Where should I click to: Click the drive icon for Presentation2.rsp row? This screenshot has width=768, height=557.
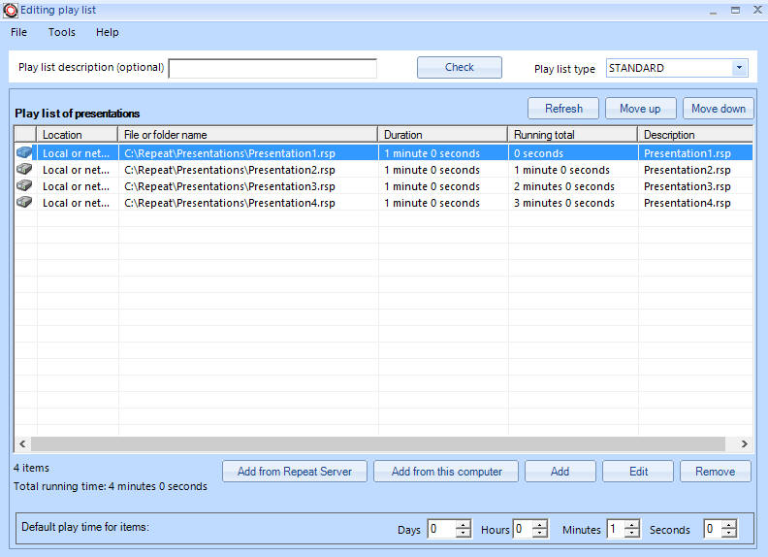[24, 169]
